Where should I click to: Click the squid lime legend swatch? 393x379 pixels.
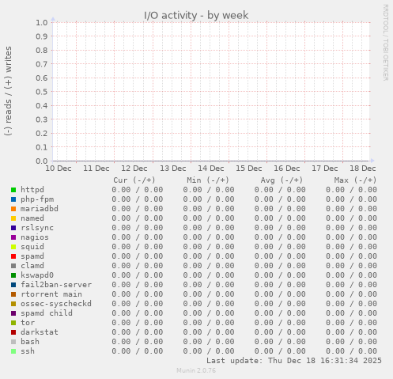[x=13, y=247]
